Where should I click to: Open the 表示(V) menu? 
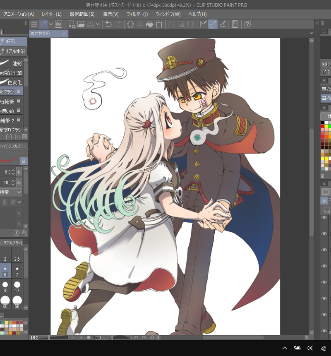[x=111, y=14]
